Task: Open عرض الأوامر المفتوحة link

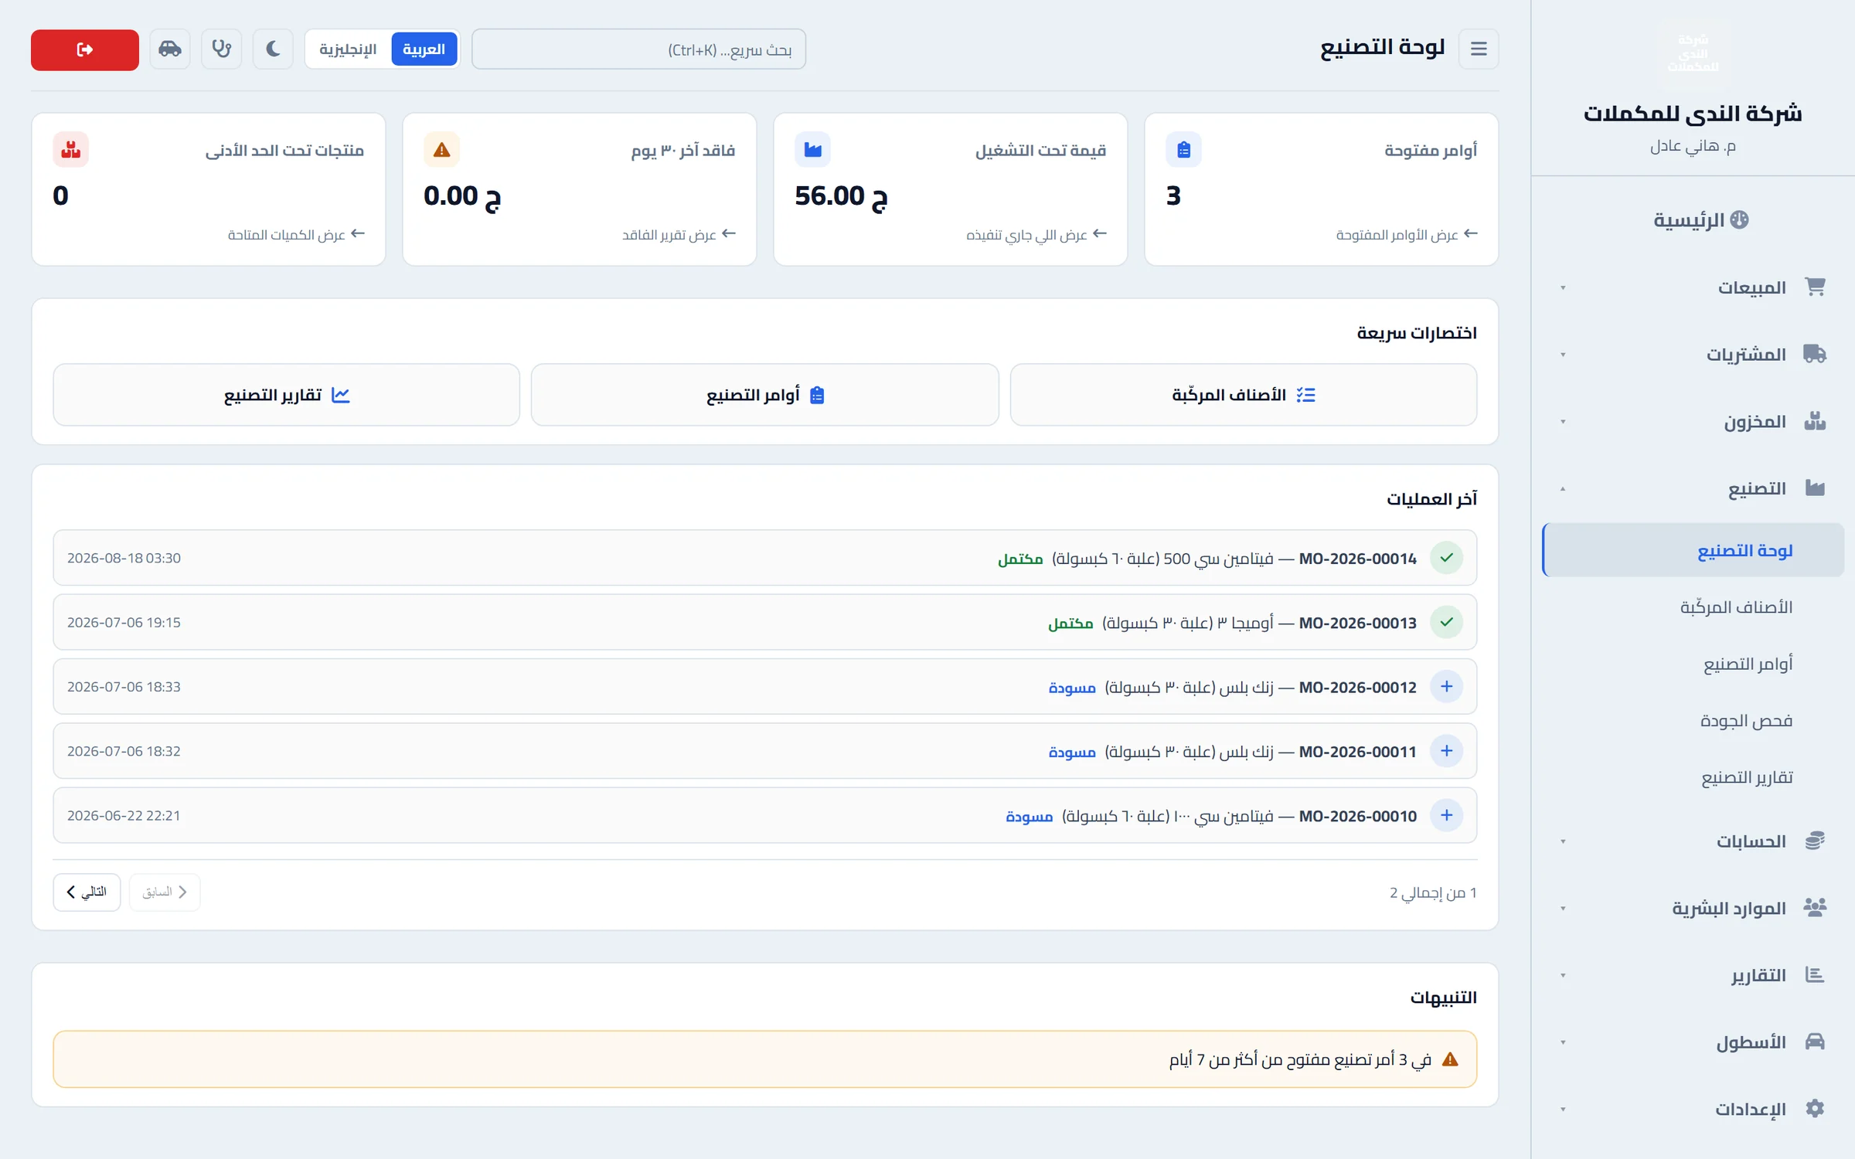Action: pyautogui.click(x=1407, y=234)
